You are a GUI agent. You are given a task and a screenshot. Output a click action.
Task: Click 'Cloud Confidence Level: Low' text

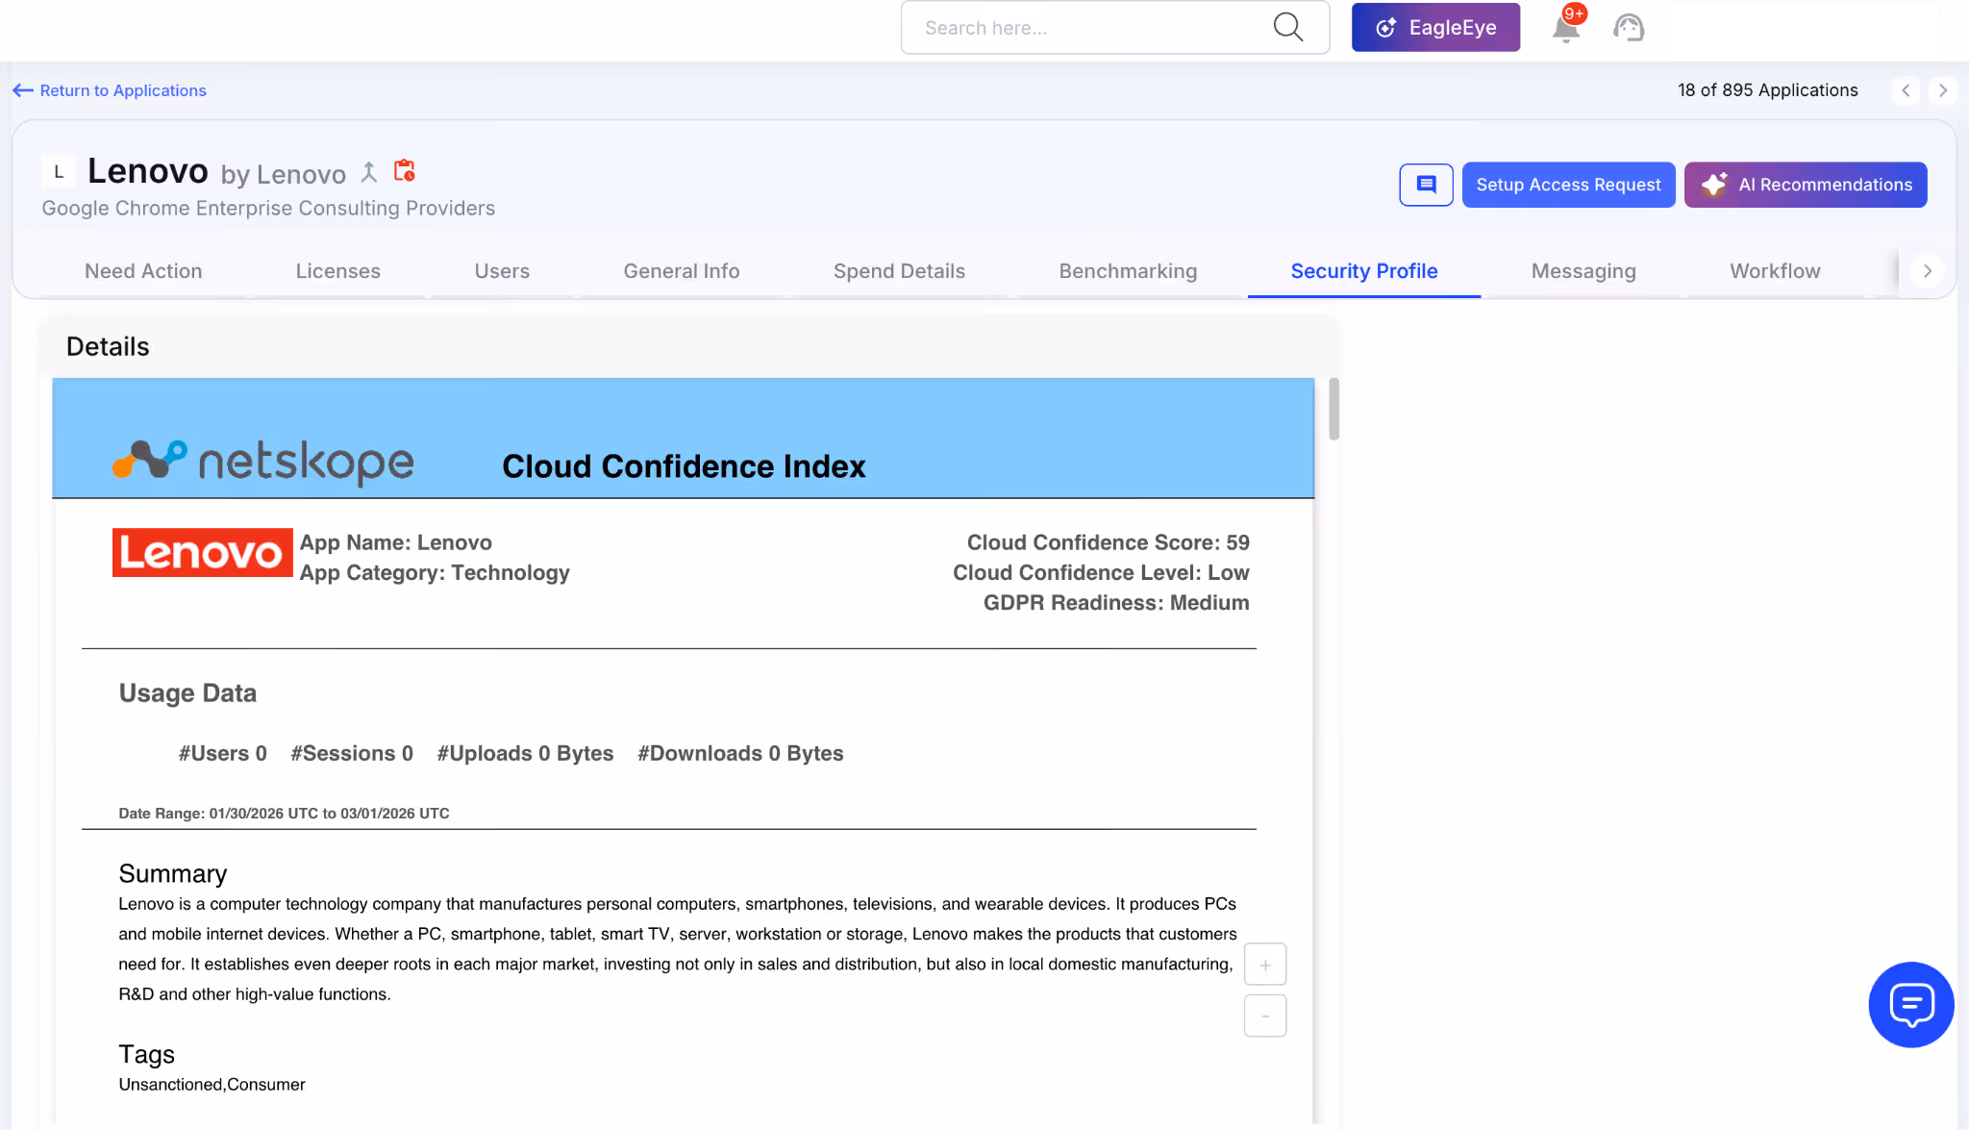[x=1101, y=573]
